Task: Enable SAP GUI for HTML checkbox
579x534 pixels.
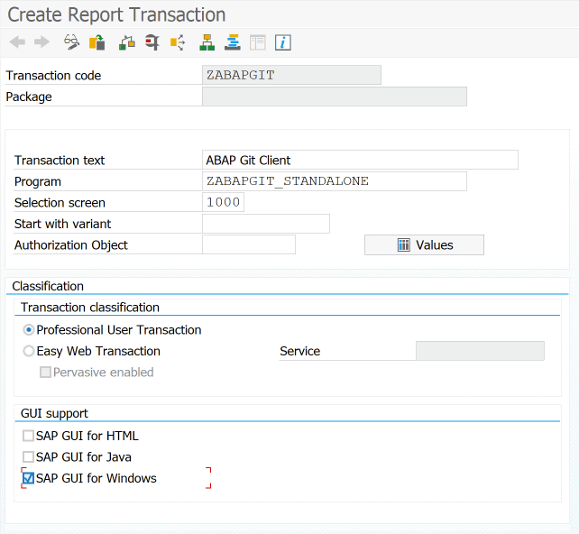Action: click(x=29, y=436)
